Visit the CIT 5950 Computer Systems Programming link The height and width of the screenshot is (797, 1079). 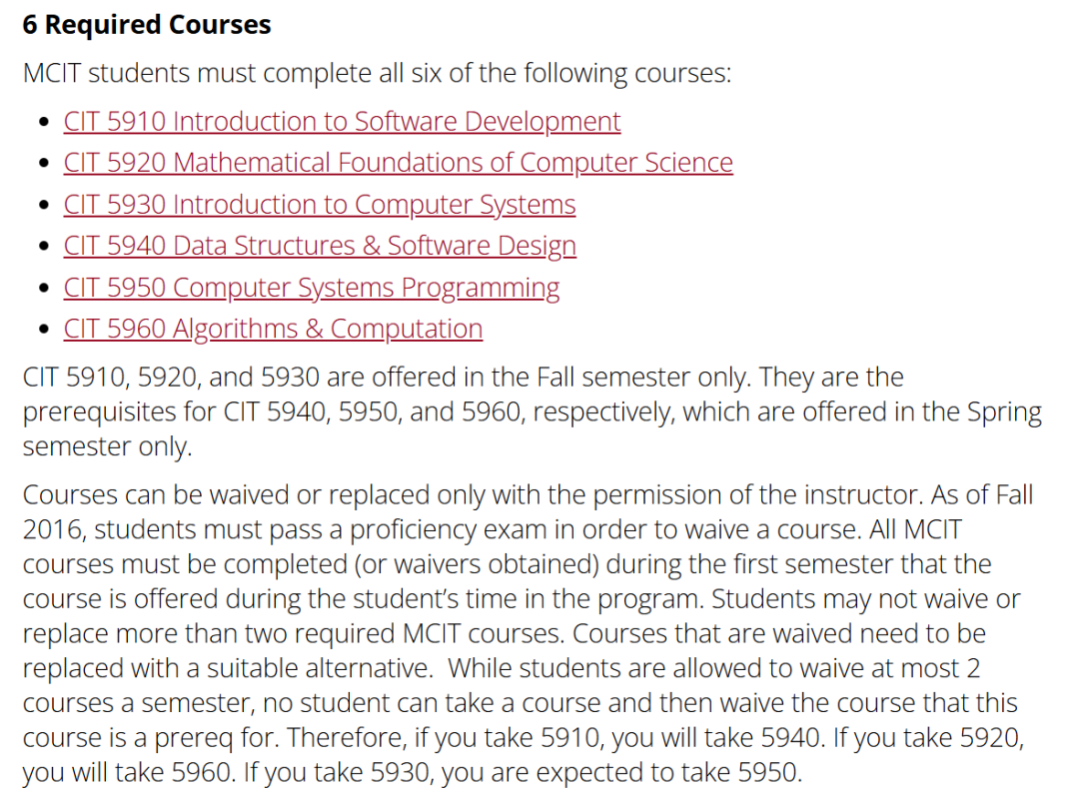coord(311,288)
